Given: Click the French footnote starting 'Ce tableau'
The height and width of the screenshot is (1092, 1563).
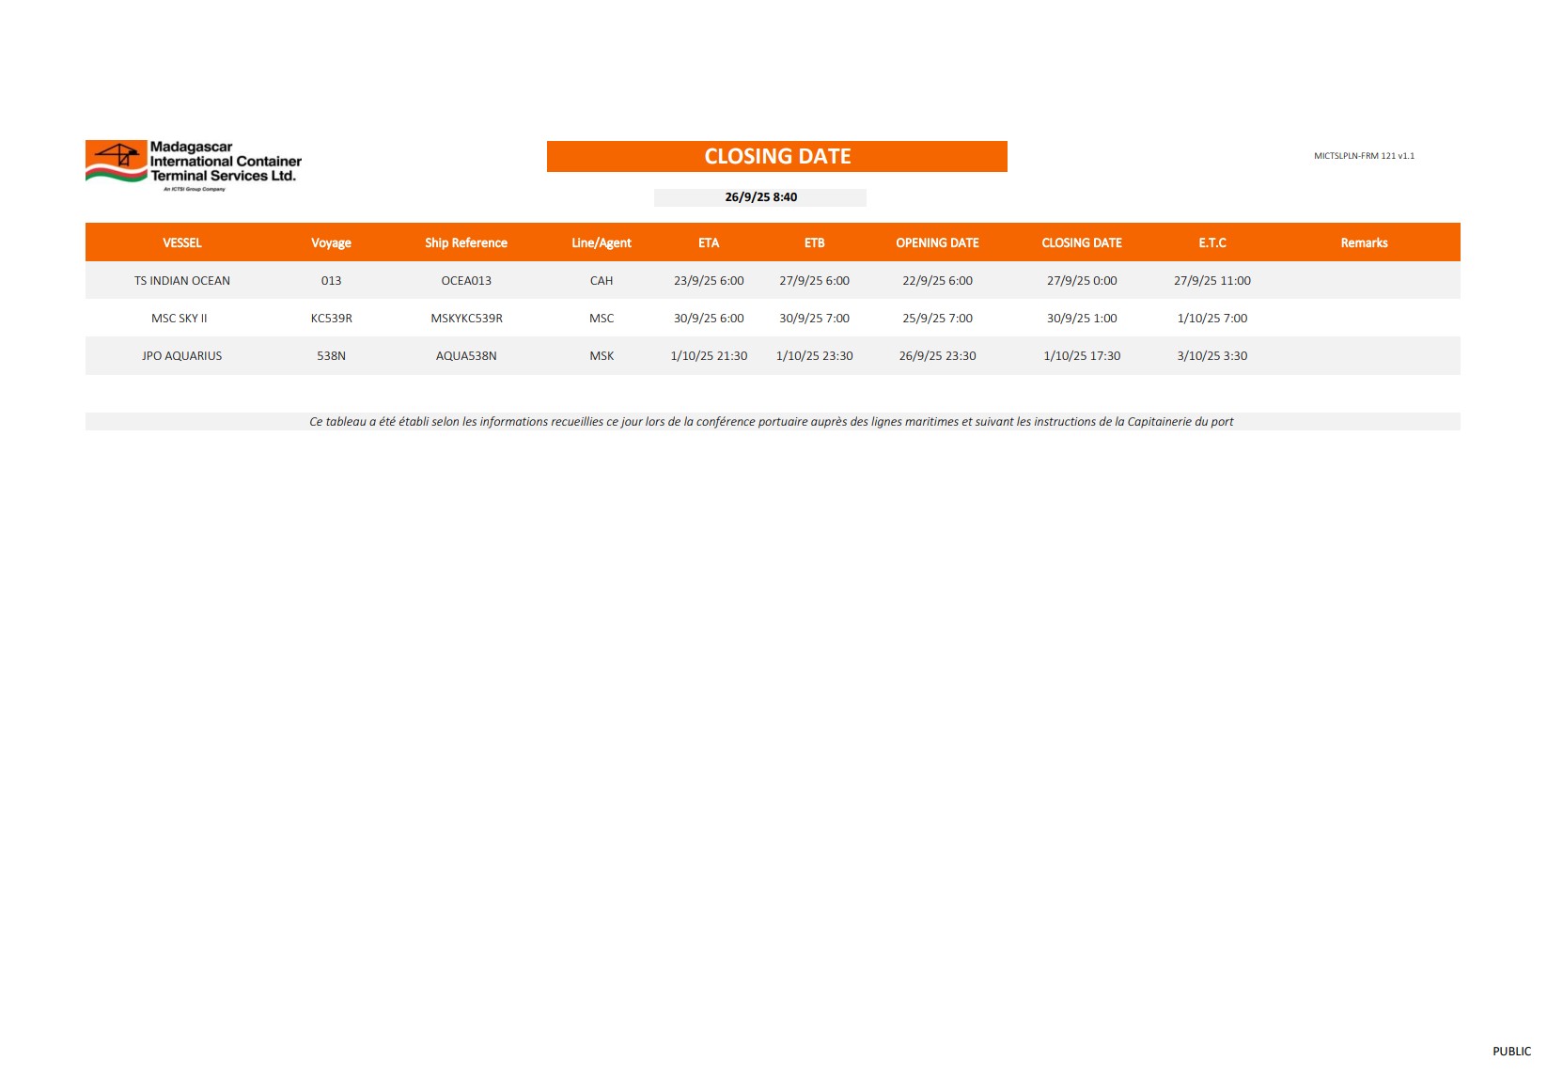Looking at the screenshot, I should [x=771, y=422].
